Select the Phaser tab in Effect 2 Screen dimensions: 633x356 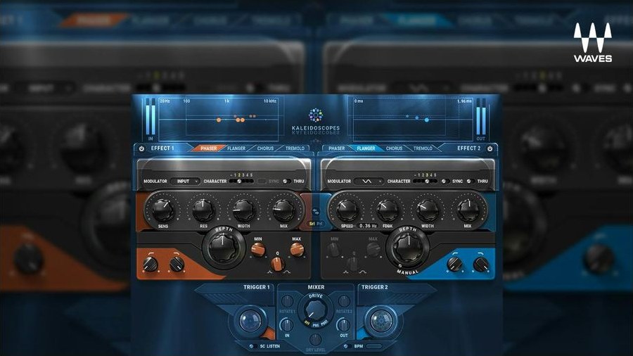336,148
